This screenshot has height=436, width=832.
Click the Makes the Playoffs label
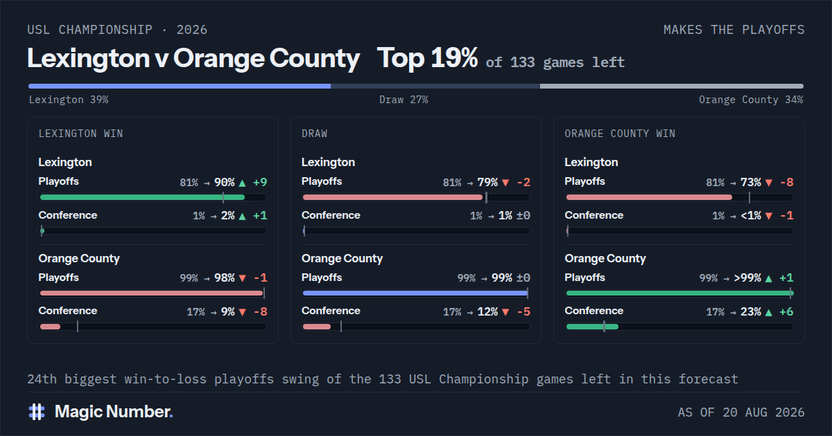click(x=734, y=30)
